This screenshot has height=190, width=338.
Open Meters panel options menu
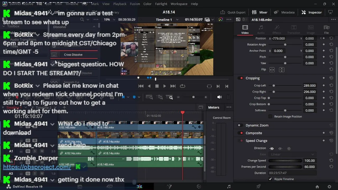229,107
